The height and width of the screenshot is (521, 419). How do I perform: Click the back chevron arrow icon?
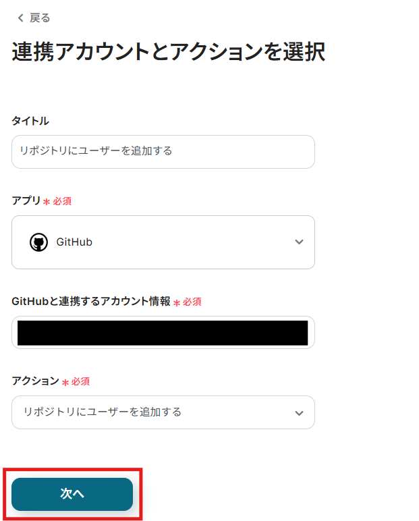[x=20, y=18]
